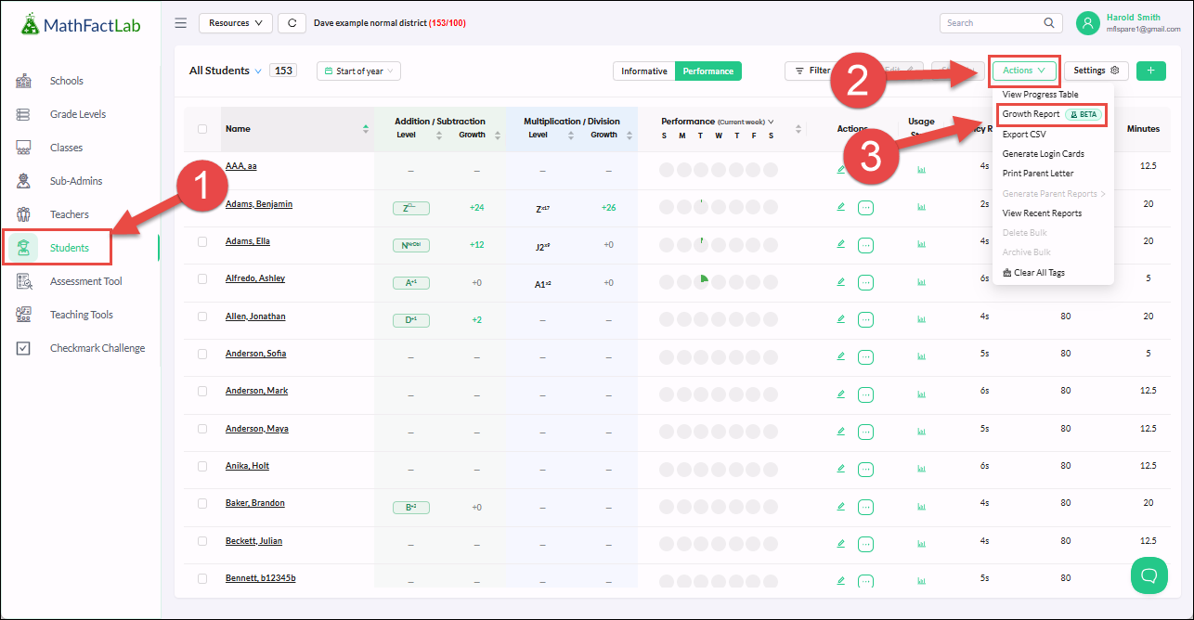Open the chat support bubble icon
Viewport: 1194px width, 620px height.
coord(1149,575)
